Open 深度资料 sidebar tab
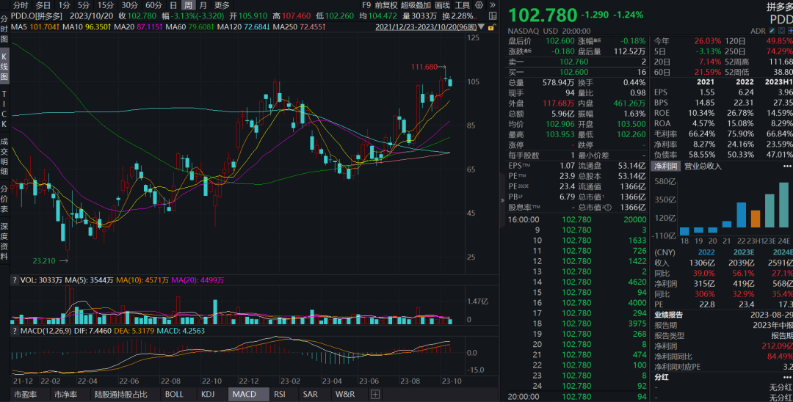This screenshot has width=793, height=402. pyautogui.click(x=4, y=241)
